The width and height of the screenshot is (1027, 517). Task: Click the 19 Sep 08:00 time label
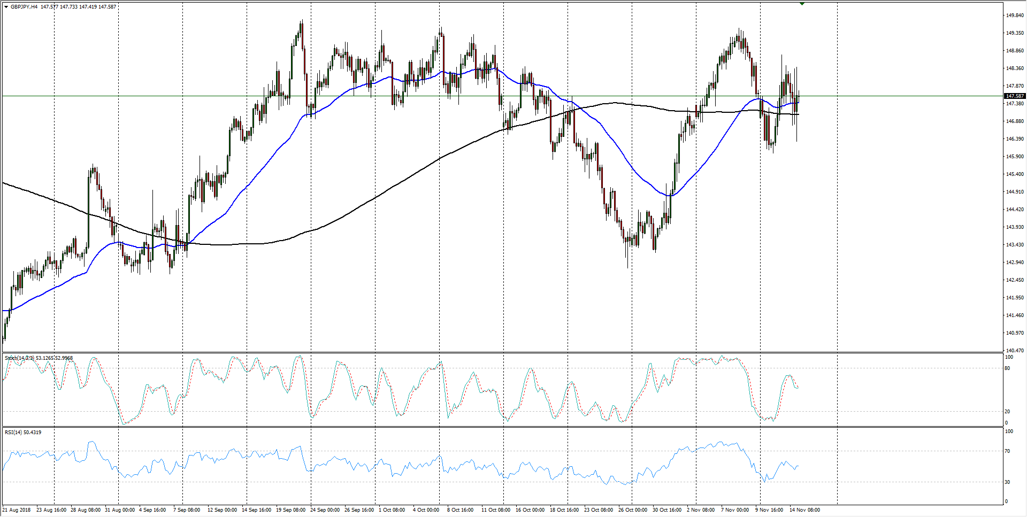pyautogui.click(x=290, y=510)
